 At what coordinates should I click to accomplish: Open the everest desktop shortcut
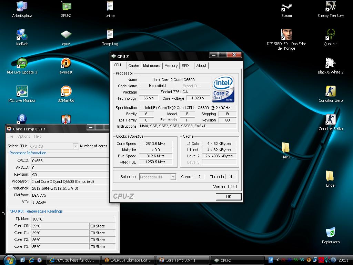click(x=66, y=66)
